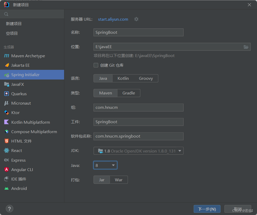
Task: Click the JavaFX folder icon
Action: 7,84
